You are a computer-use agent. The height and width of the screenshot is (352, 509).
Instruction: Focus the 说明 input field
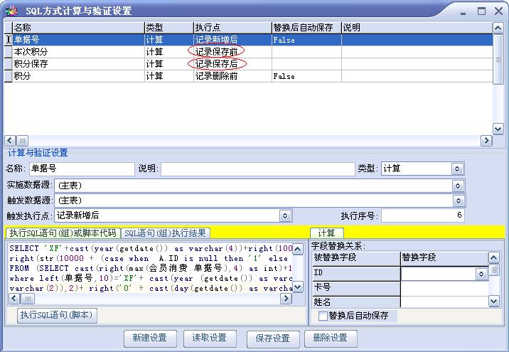(258, 169)
